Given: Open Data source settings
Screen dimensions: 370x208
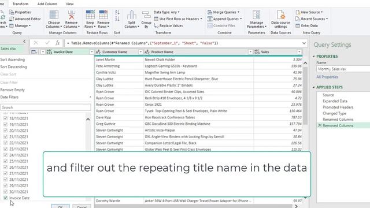Looking at the screenshot, I should click(280, 19).
